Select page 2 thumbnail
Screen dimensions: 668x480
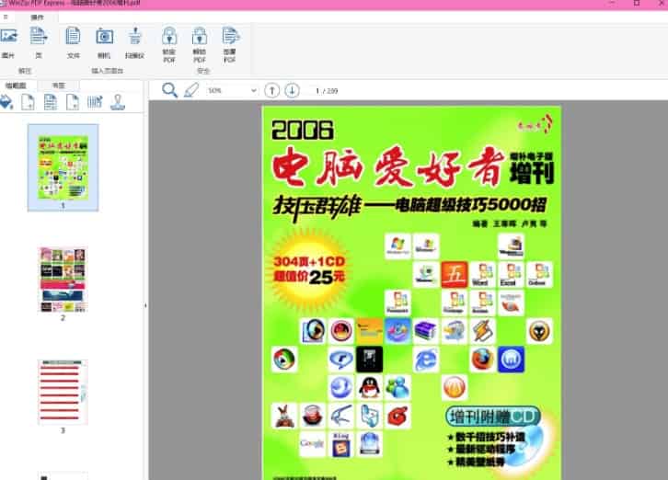pyautogui.click(x=63, y=280)
